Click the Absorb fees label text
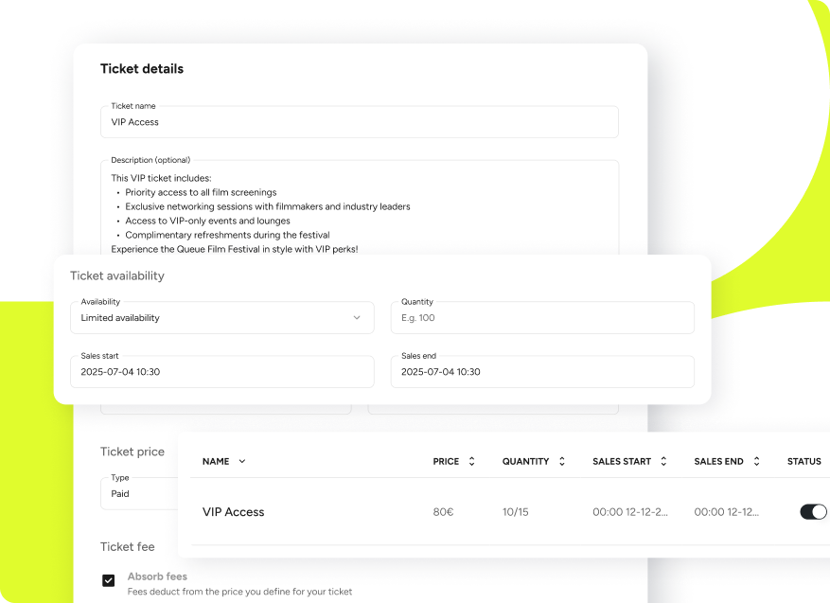 pos(157,576)
